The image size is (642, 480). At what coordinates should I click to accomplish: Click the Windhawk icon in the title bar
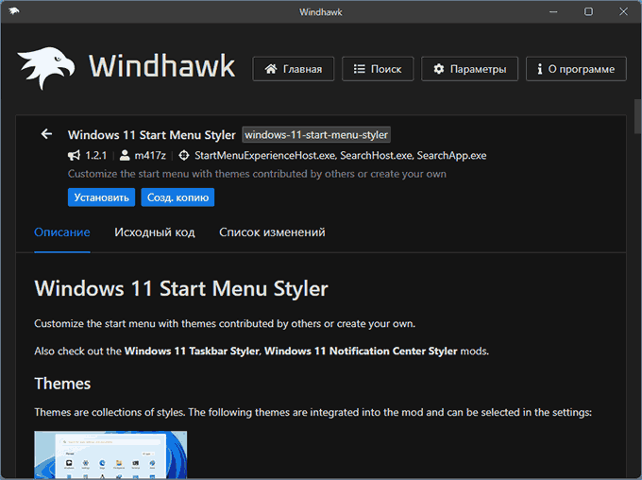point(13,11)
